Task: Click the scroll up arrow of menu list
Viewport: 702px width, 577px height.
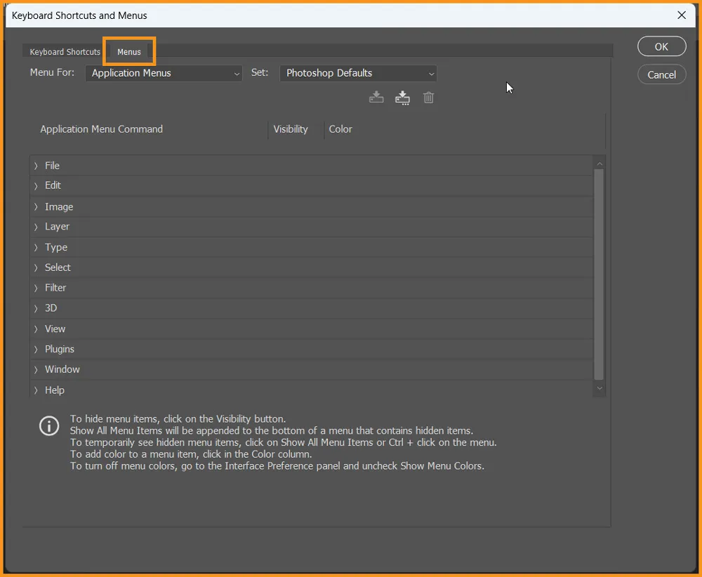Action: [599, 164]
